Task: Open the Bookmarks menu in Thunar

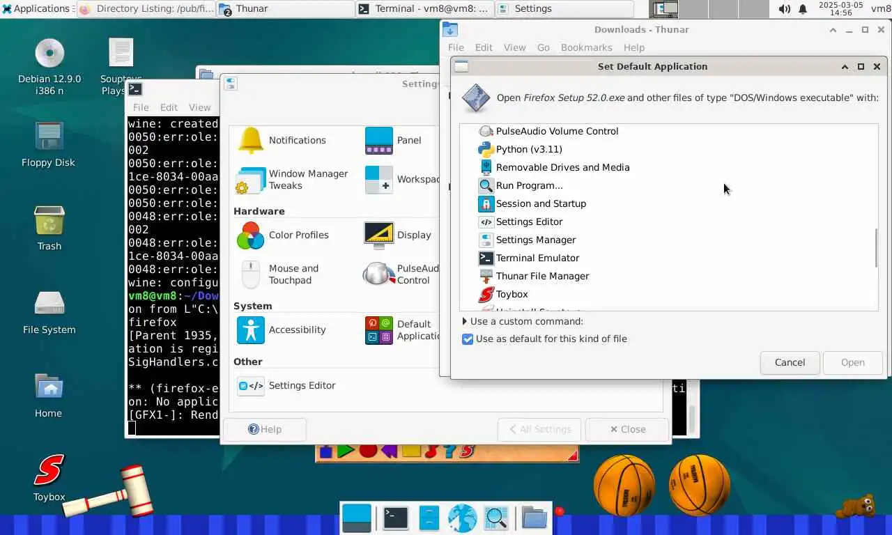Action: coord(587,47)
